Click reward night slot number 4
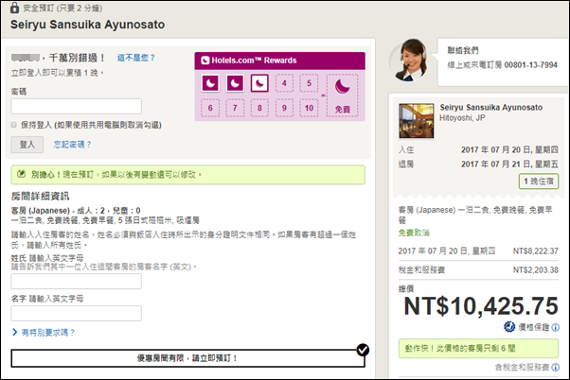The height and width of the screenshot is (380, 570). click(x=284, y=83)
